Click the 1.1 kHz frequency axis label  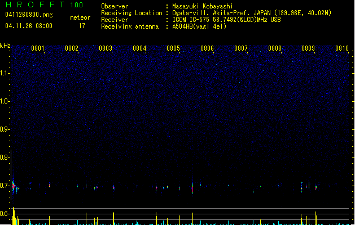[x=5, y=73]
